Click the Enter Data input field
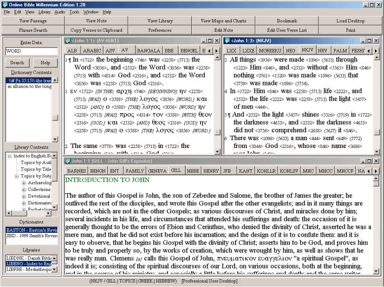This screenshot has height=287, width=384. coord(31,51)
